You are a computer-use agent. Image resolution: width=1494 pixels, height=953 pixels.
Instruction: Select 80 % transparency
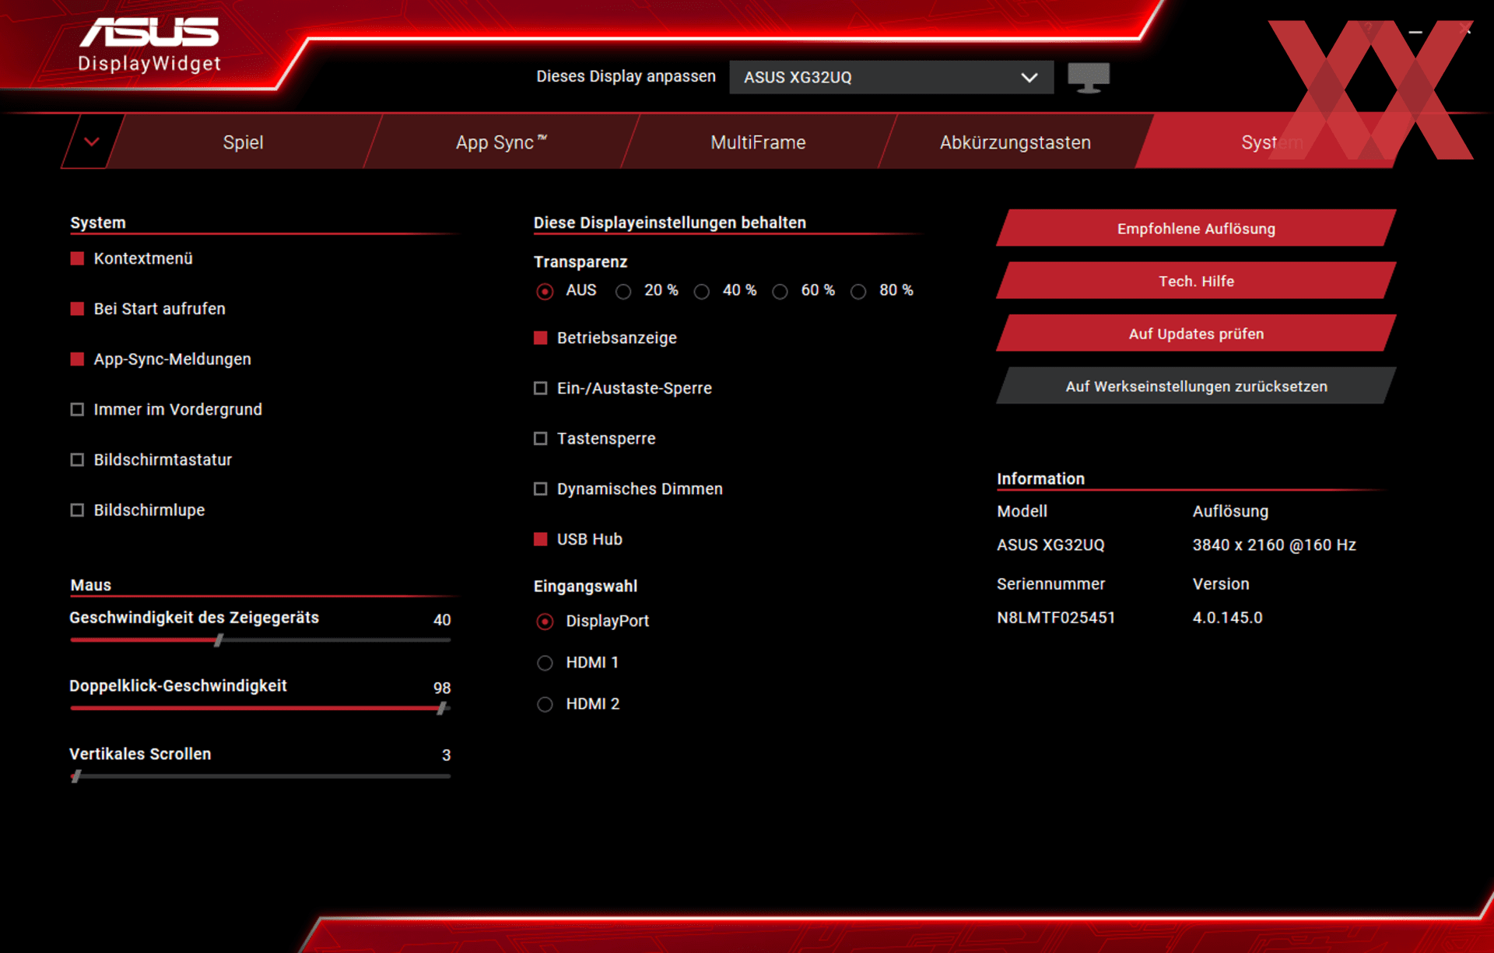pyautogui.click(x=857, y=291)
